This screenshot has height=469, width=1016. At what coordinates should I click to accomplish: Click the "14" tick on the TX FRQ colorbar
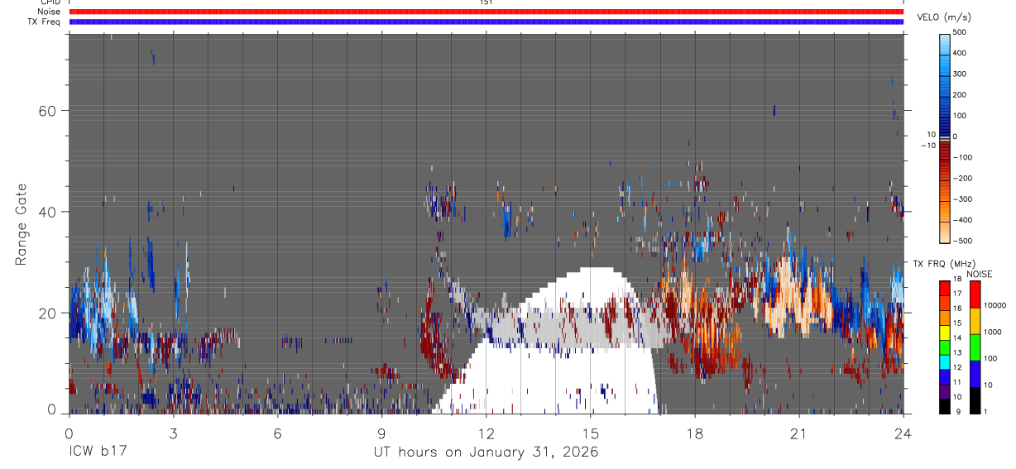coord(958,337)
